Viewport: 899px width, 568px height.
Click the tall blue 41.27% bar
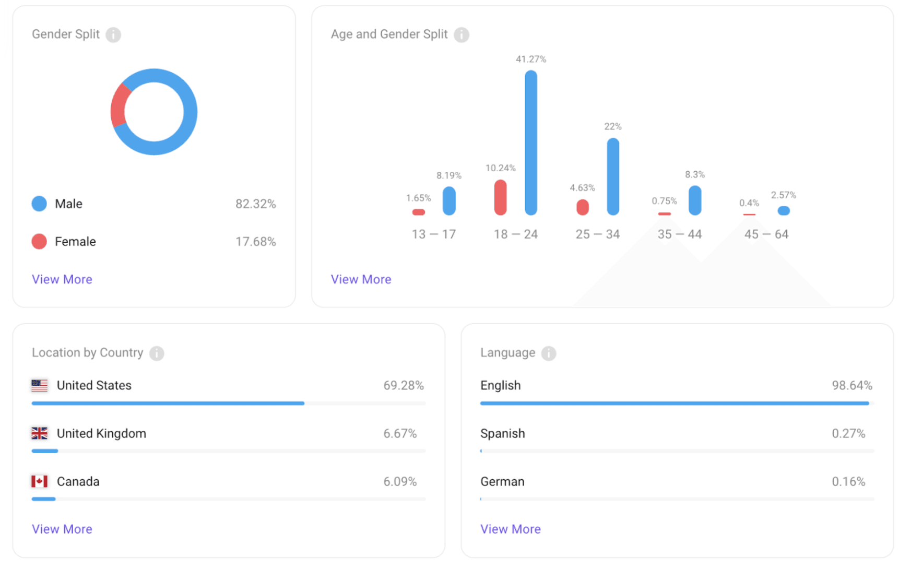(x=531, y=143)
